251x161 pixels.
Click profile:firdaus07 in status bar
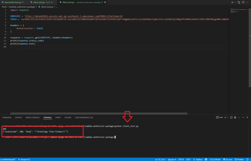click(x=8, y=159)
